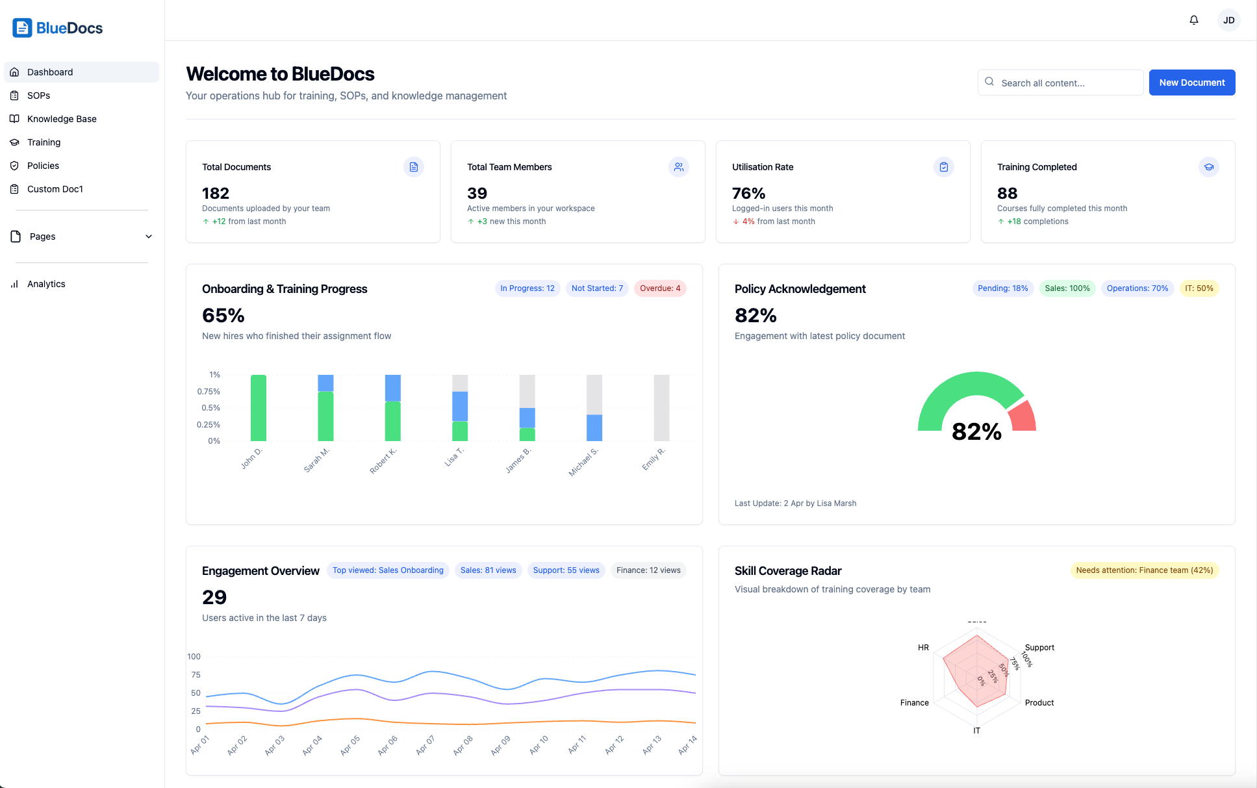Click the Pending: 18% policy badge

pyautogui.click(x=1002, y=288)
